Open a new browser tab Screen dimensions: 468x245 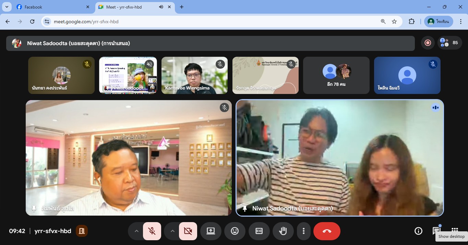click(x=182, y=7)
